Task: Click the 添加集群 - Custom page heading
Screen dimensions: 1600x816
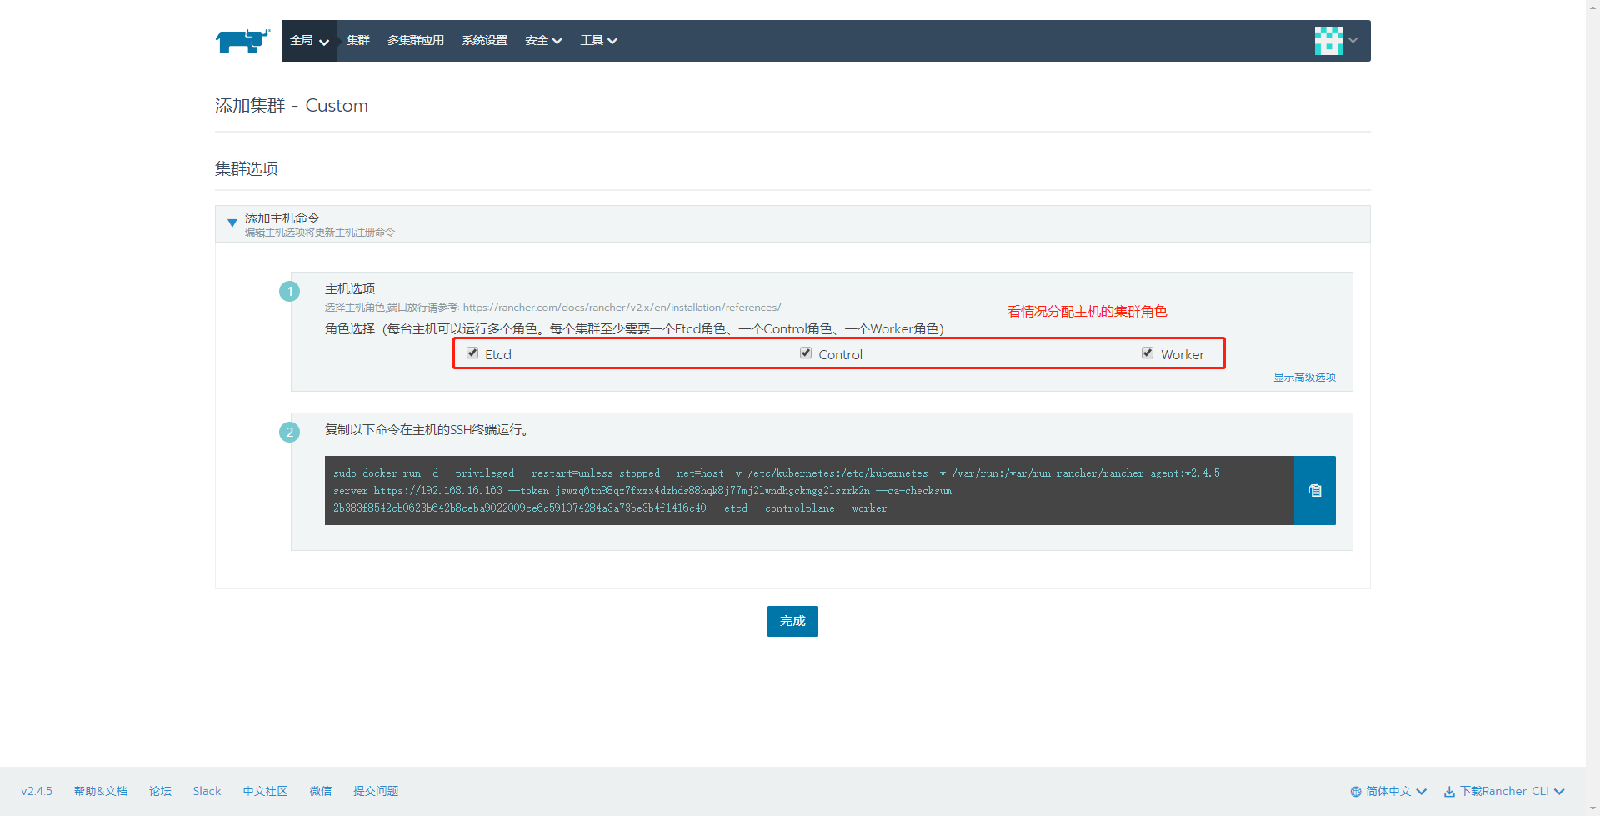Action: point(292,106)
